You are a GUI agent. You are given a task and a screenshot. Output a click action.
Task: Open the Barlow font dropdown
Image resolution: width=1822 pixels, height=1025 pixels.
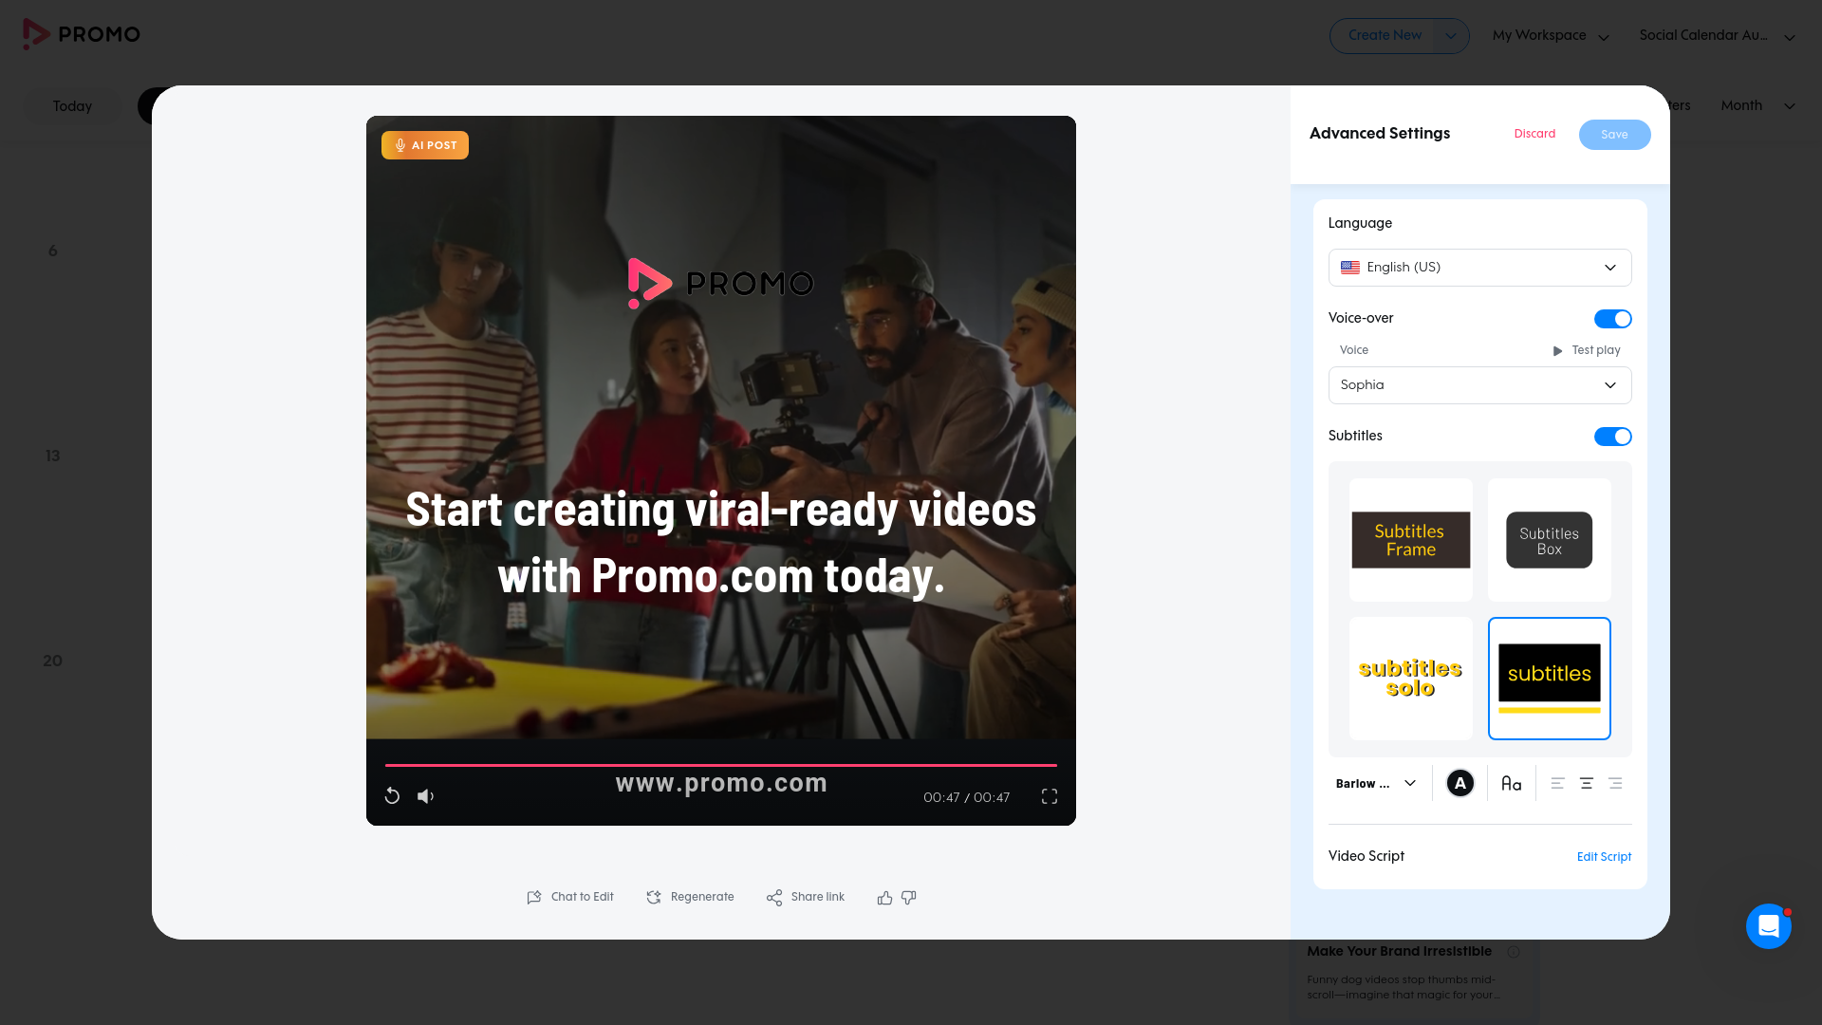click(1375, 784)
